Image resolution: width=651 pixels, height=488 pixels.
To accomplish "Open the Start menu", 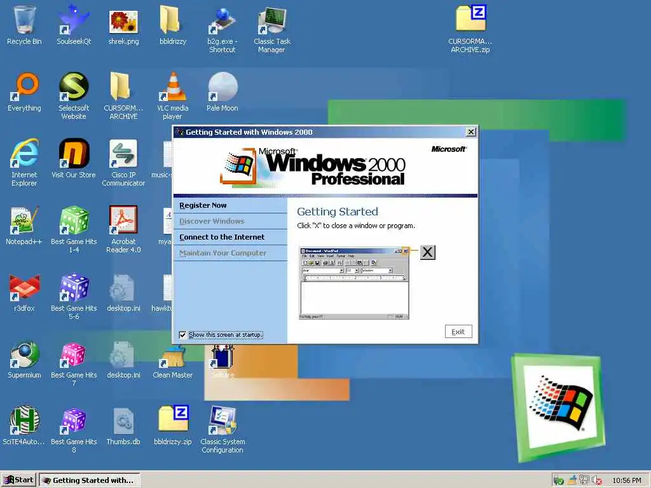I will (18, 480).
